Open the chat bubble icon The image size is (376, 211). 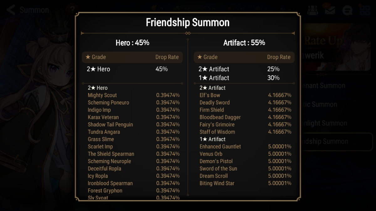point(347,10)
